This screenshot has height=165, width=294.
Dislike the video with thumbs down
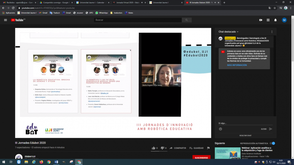(x=162, y=148)
